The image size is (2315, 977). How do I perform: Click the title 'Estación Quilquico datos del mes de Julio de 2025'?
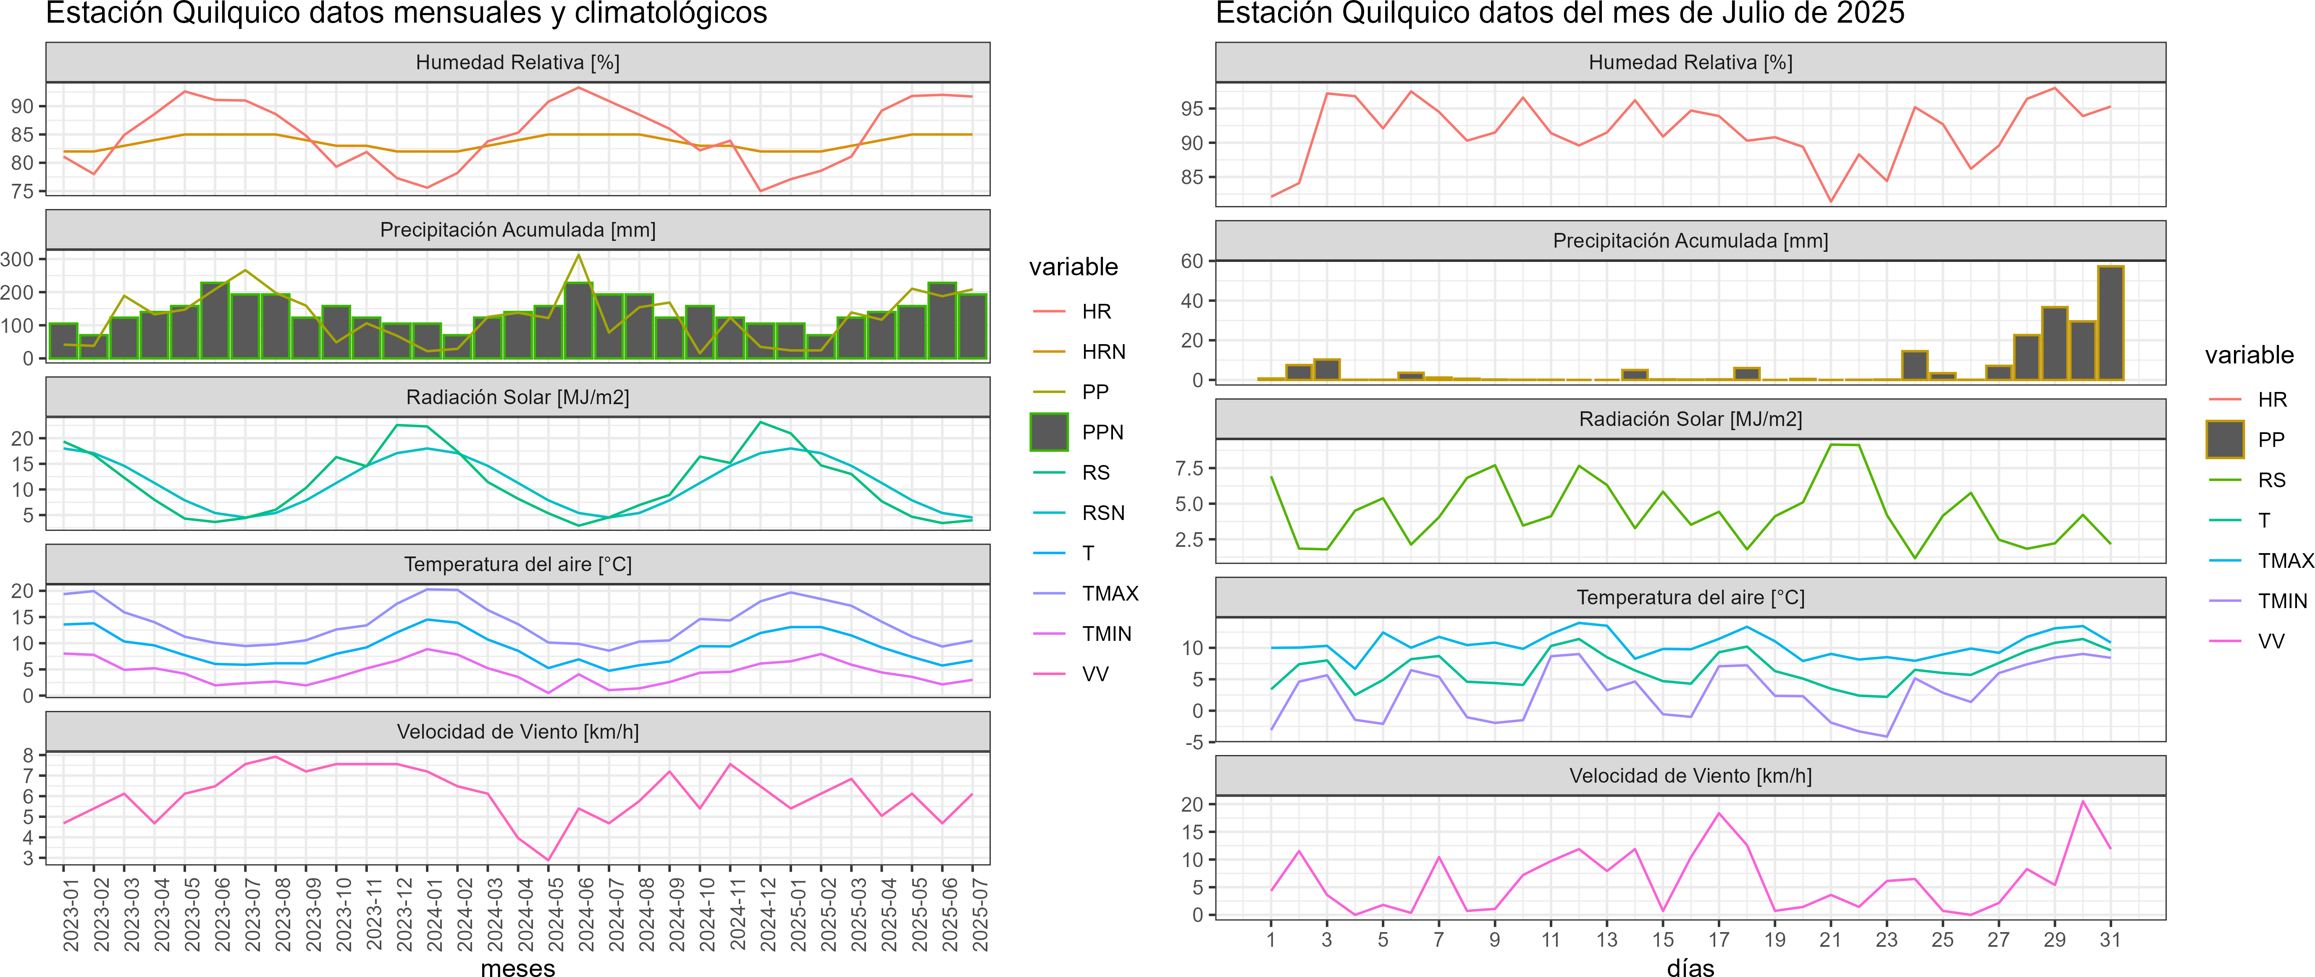(x=1560, y=13)
